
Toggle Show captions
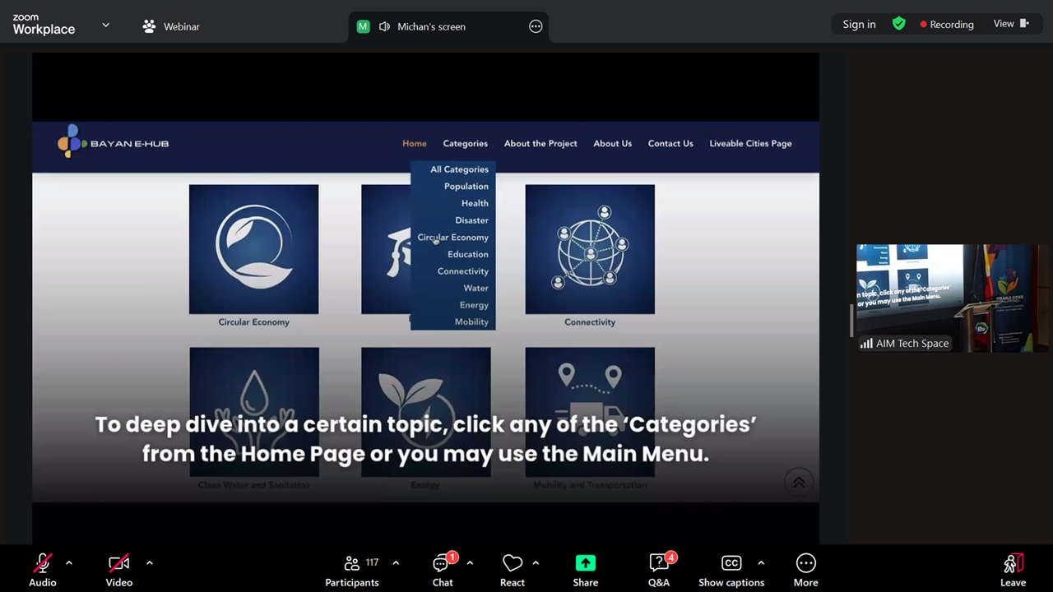(731, 571)
